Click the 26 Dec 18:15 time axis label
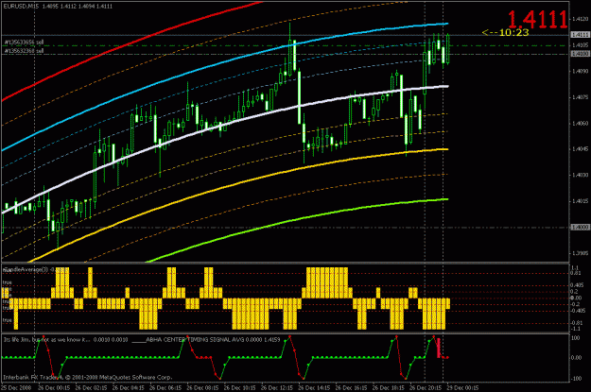This screenshot has width=591, height=392. (x=389, y=387)
